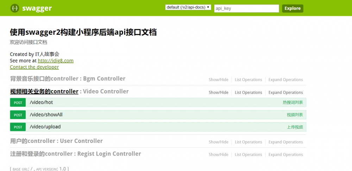
Task: Click Show/Hide for Regist Login Controller
Action: [x=219, y=154]
